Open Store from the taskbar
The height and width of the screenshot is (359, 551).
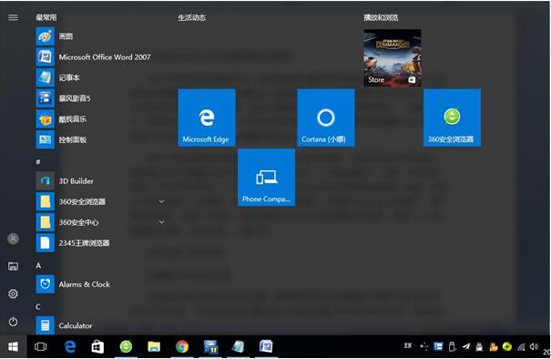[97, 346]
